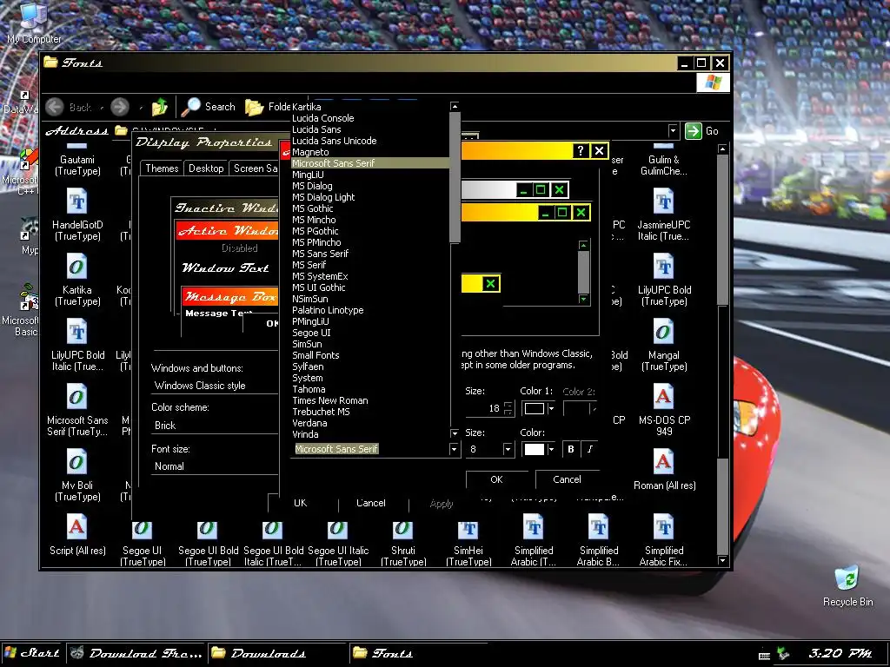Image resolution: width=890 pixels, height=667 pixels.
Task: Select the SimHei TrueType font icon
Action: click(468, 545)
